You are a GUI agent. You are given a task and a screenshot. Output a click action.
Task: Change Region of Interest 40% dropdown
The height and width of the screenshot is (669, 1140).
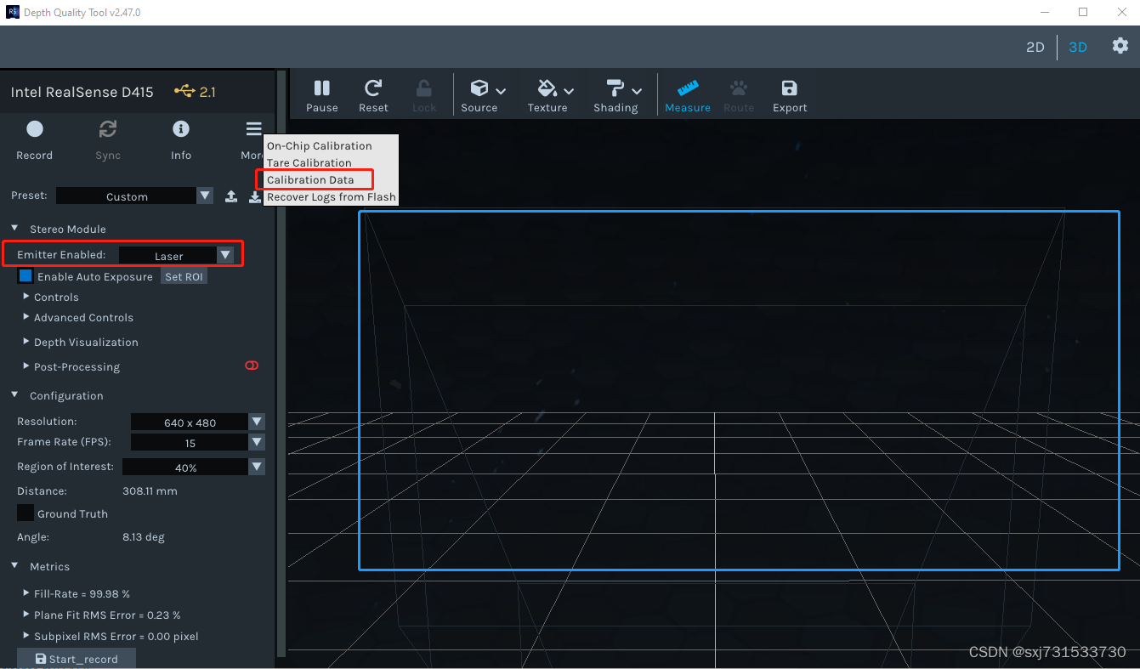194,468
